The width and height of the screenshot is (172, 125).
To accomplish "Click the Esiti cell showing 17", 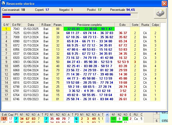I will tap(4, 119).
